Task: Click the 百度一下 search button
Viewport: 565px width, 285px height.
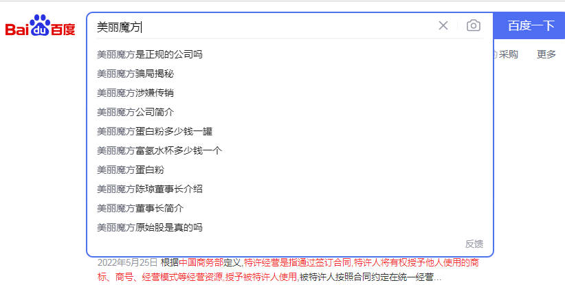Action: point(531,25)
